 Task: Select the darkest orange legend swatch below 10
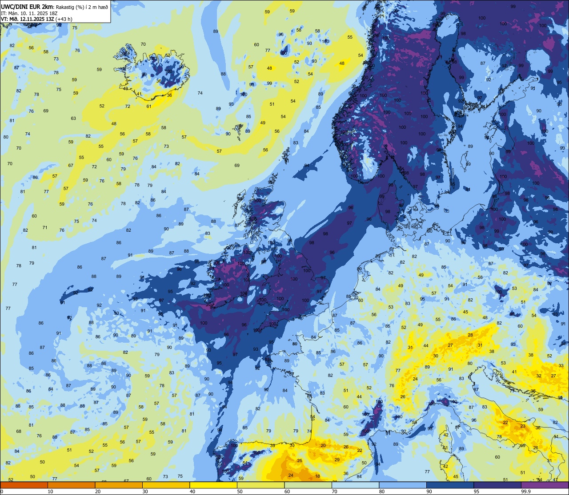[24, 485]
